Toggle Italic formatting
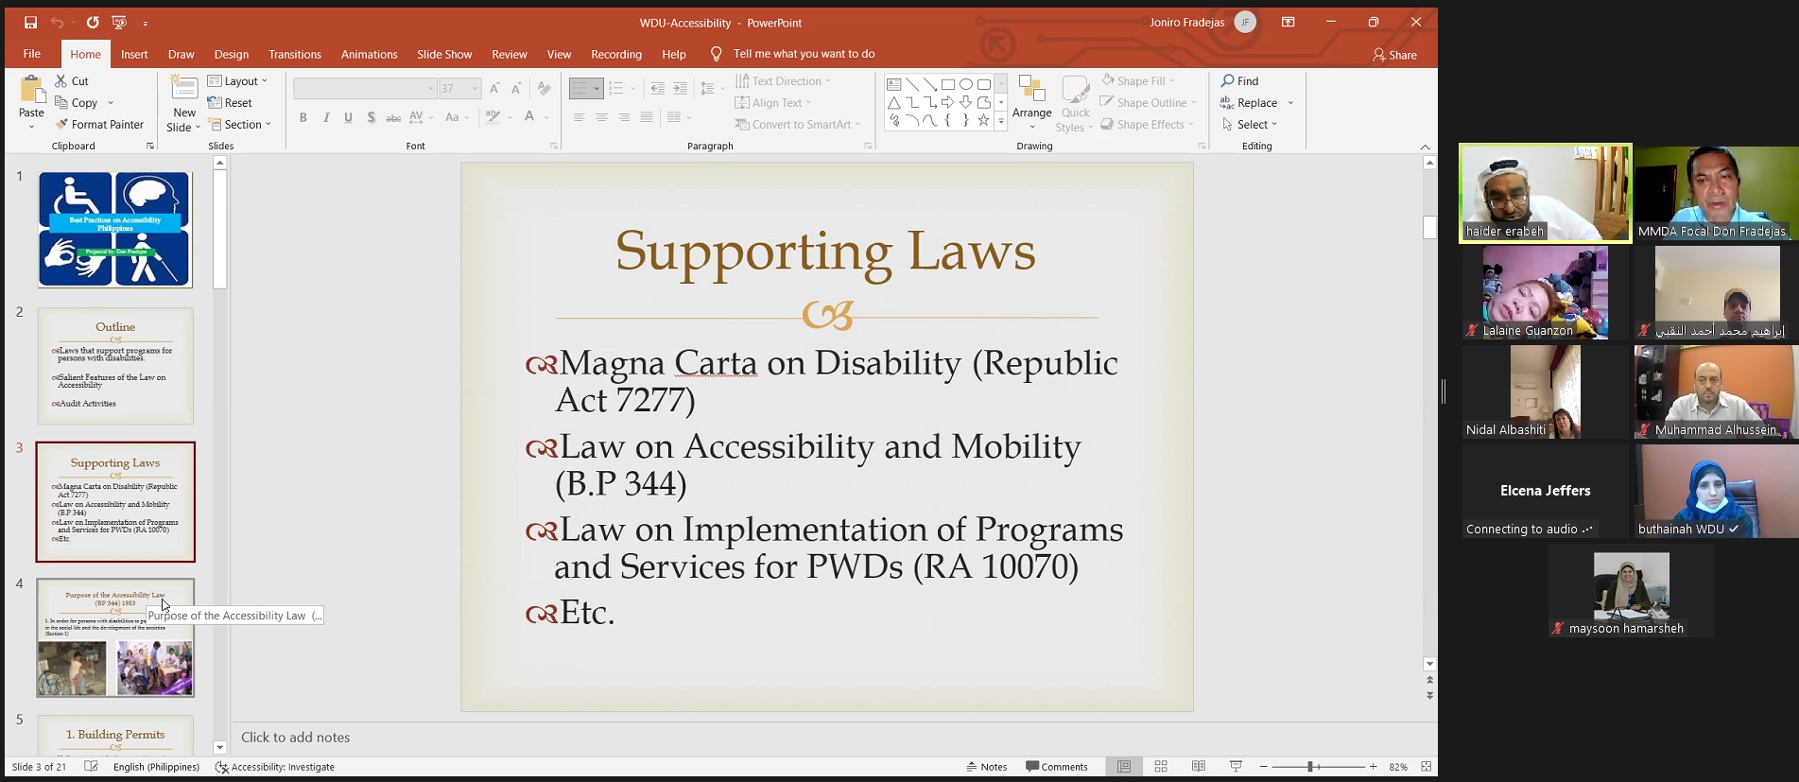This screenshot has width=1799, height=782. 326,117
